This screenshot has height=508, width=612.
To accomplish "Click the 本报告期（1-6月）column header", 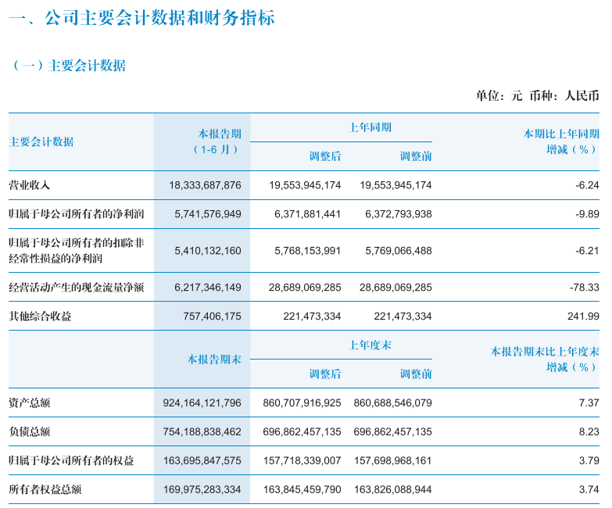I will 214,141.
